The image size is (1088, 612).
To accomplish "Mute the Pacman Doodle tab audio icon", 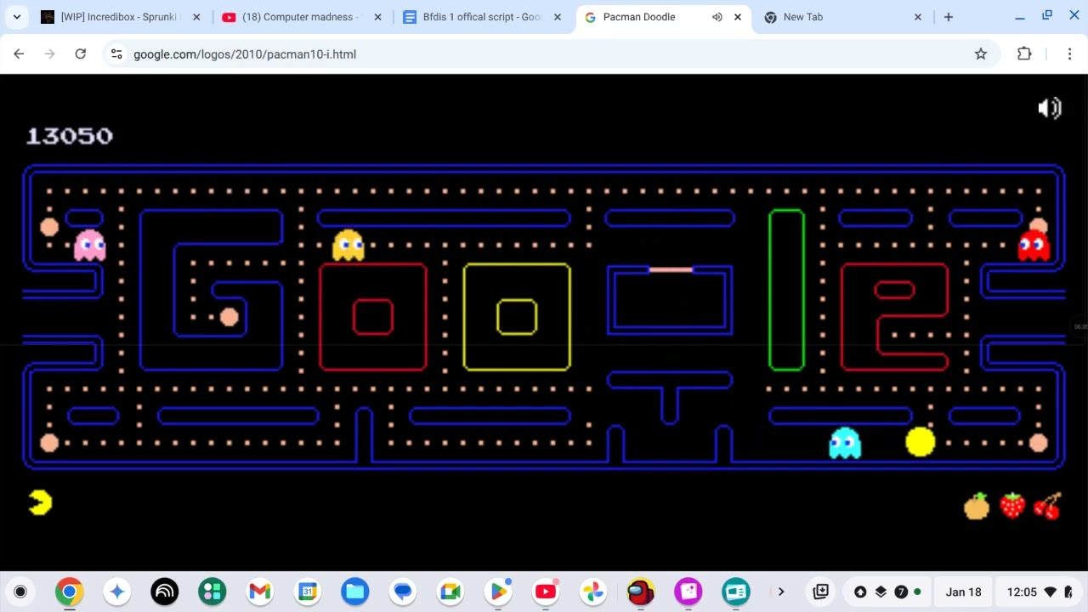I will (x=717, y=17).
